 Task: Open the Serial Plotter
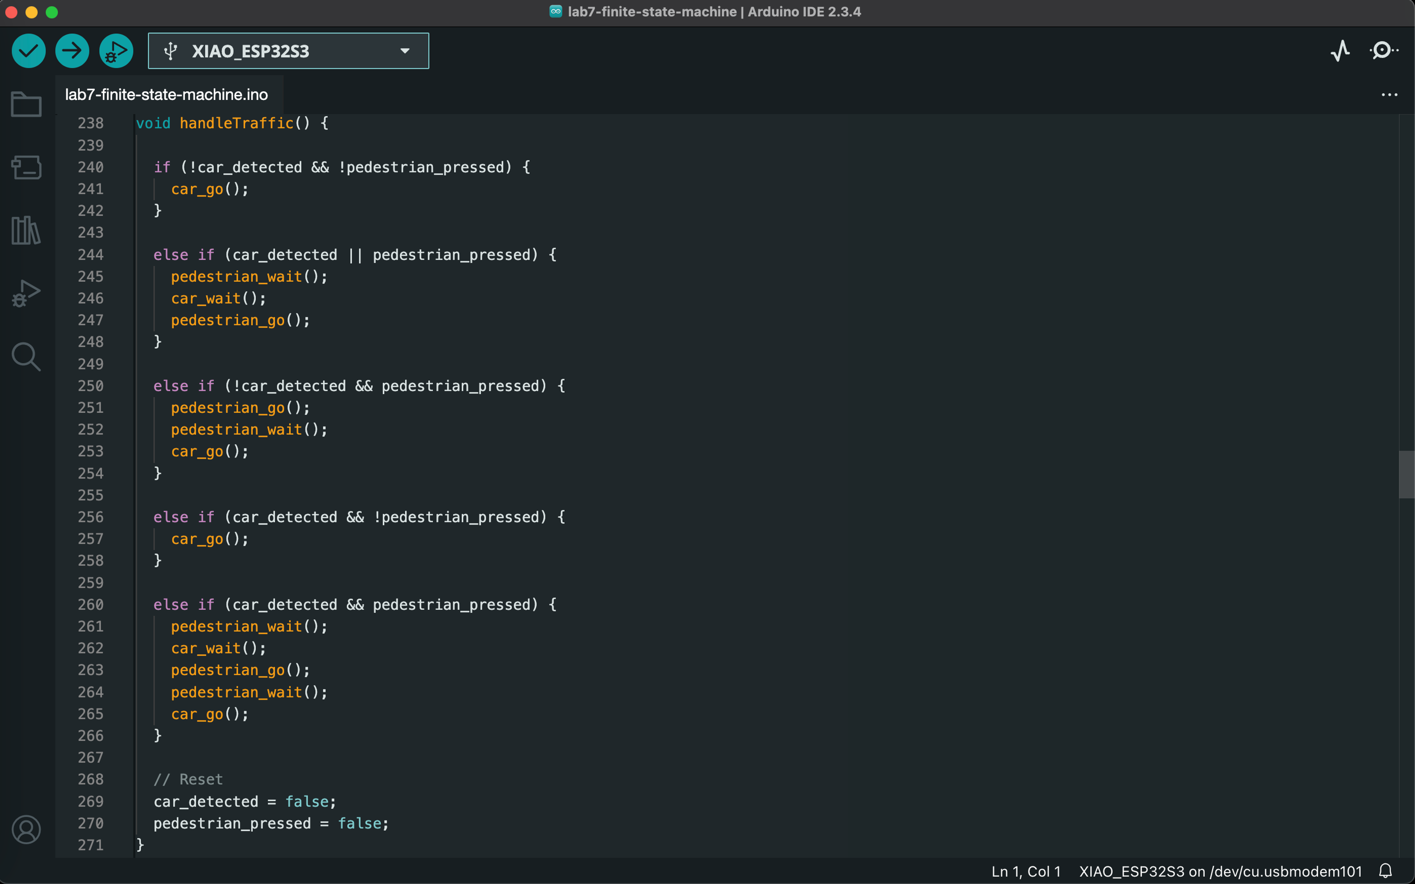point(1339,51)
